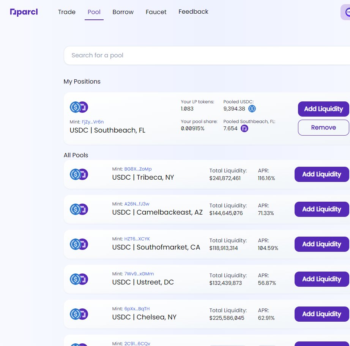Click Ustreet total liquidity $132,439,873
The image size is (350, 346).
pos(225,283)
